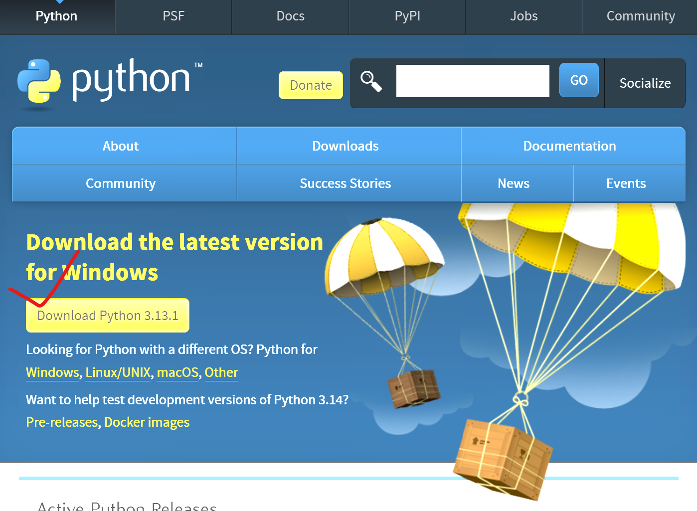Open the Python tab in top bar
Screen dimensions: 697x511
click(57, 16)
